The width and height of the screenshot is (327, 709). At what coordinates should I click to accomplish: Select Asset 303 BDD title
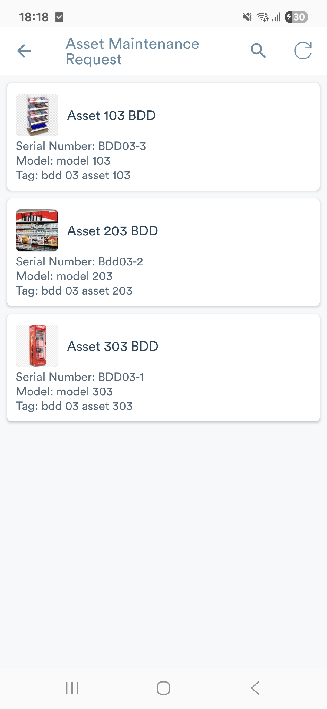(113, 346)
